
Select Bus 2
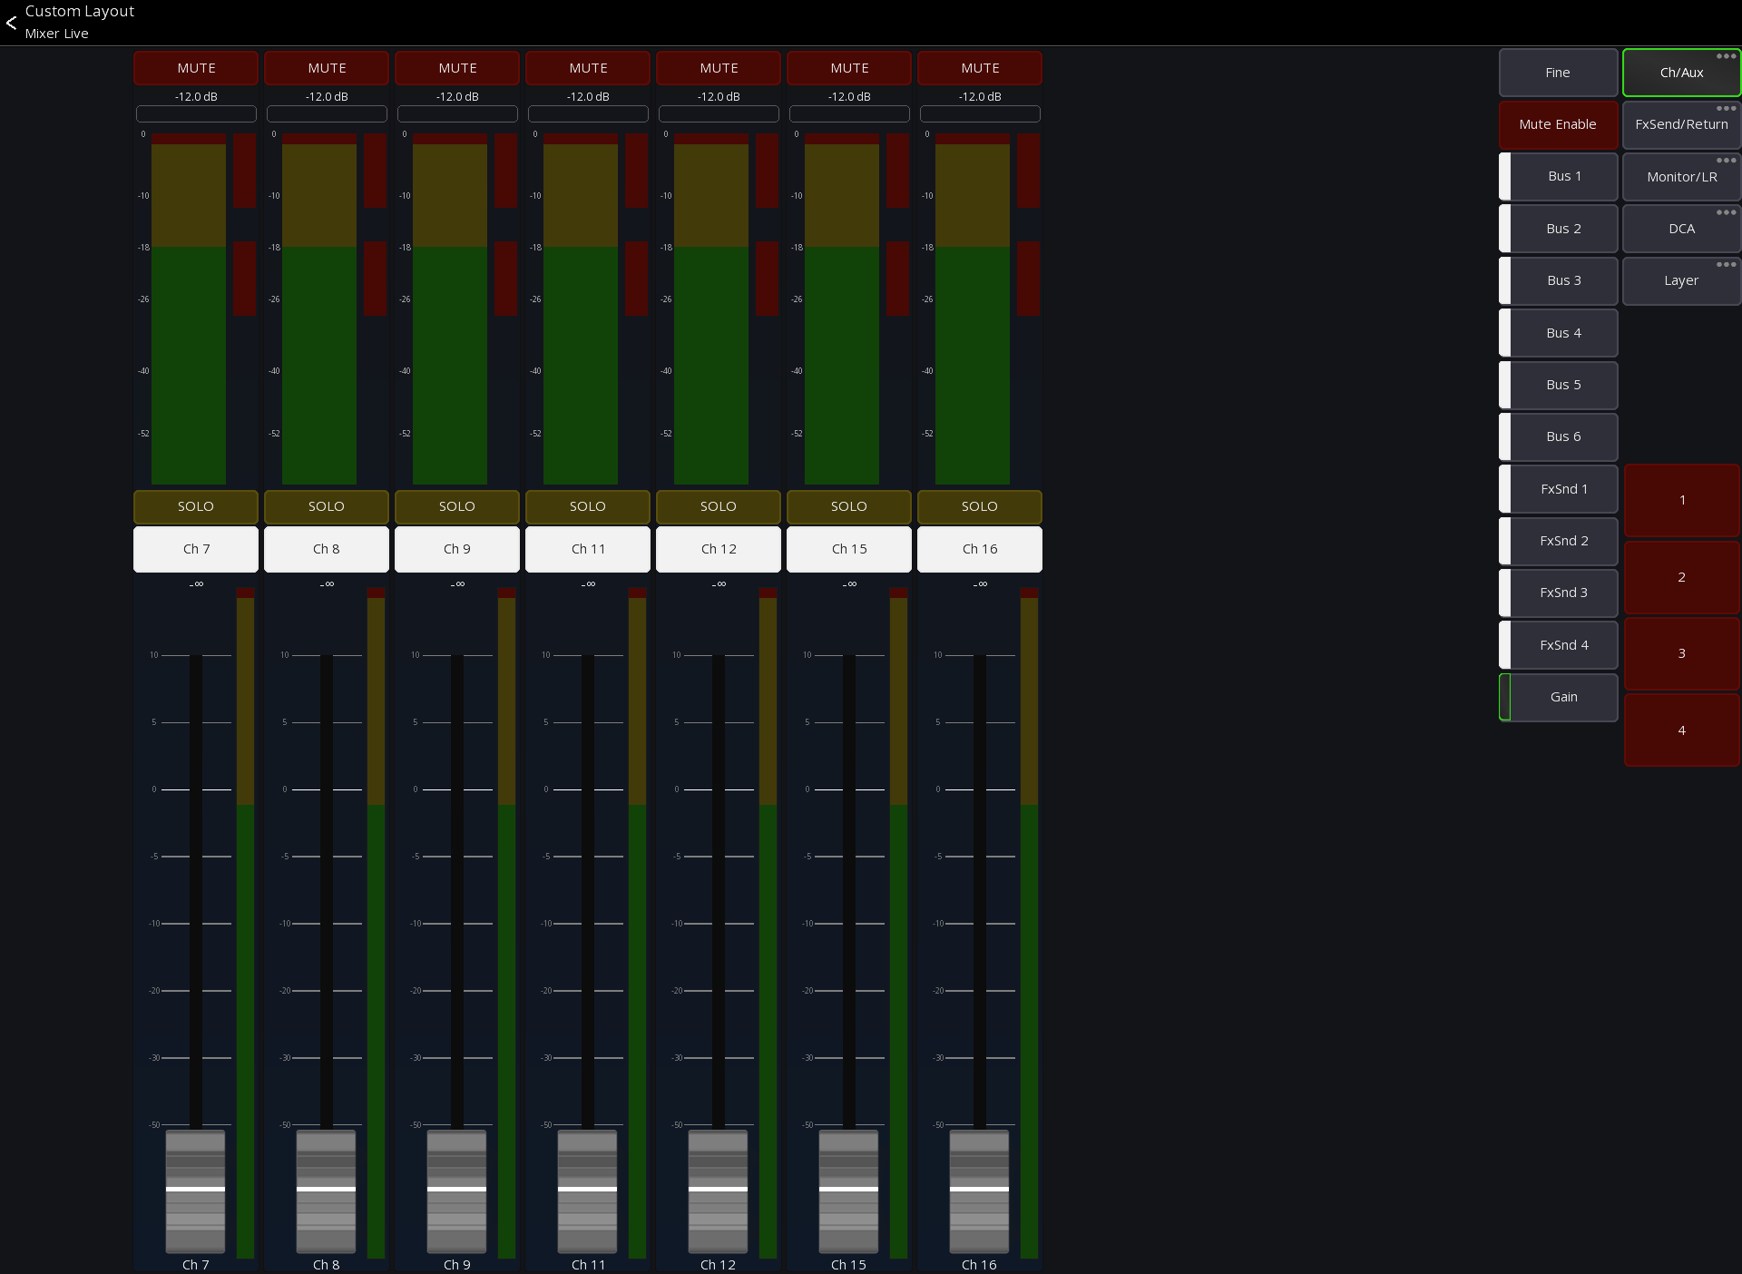tap(1558, 229)
